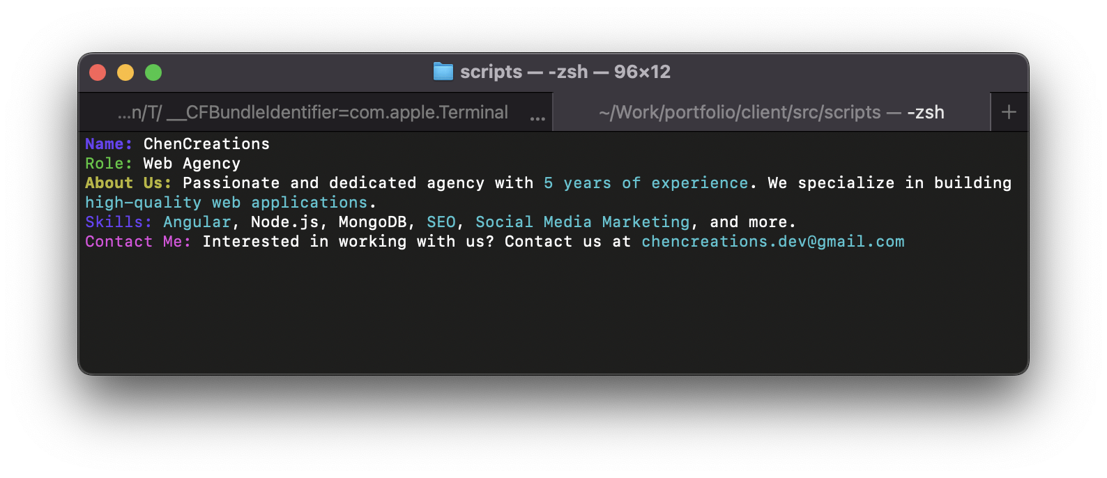Switch to the CFBundleIdentifier=com.apple.Terminal tab
The height and width of the screenshot is (478, 1107).
coord(312,112)
